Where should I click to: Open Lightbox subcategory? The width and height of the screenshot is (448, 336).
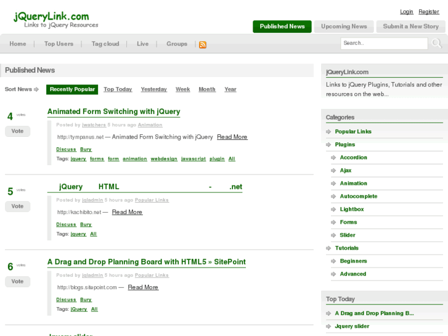pos(352,210)
